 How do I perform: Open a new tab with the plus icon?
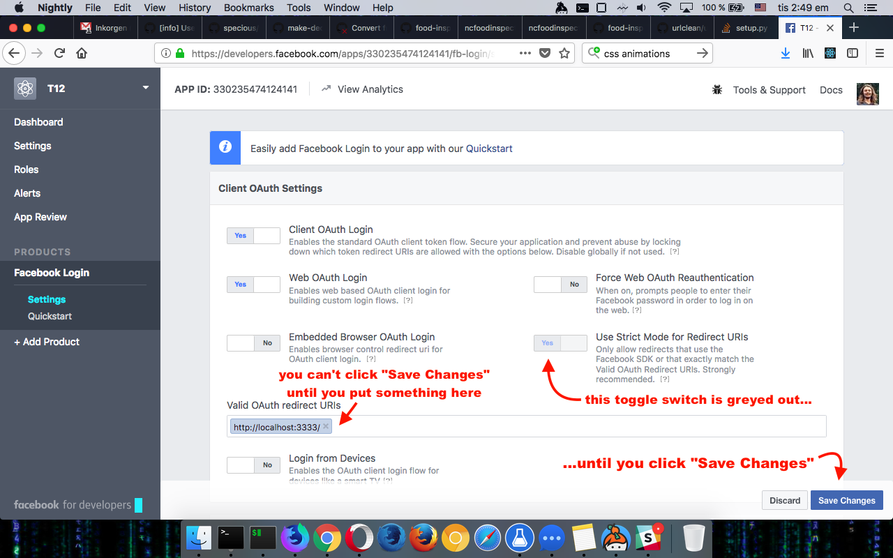pyautogui.click(x=853, y=28)
